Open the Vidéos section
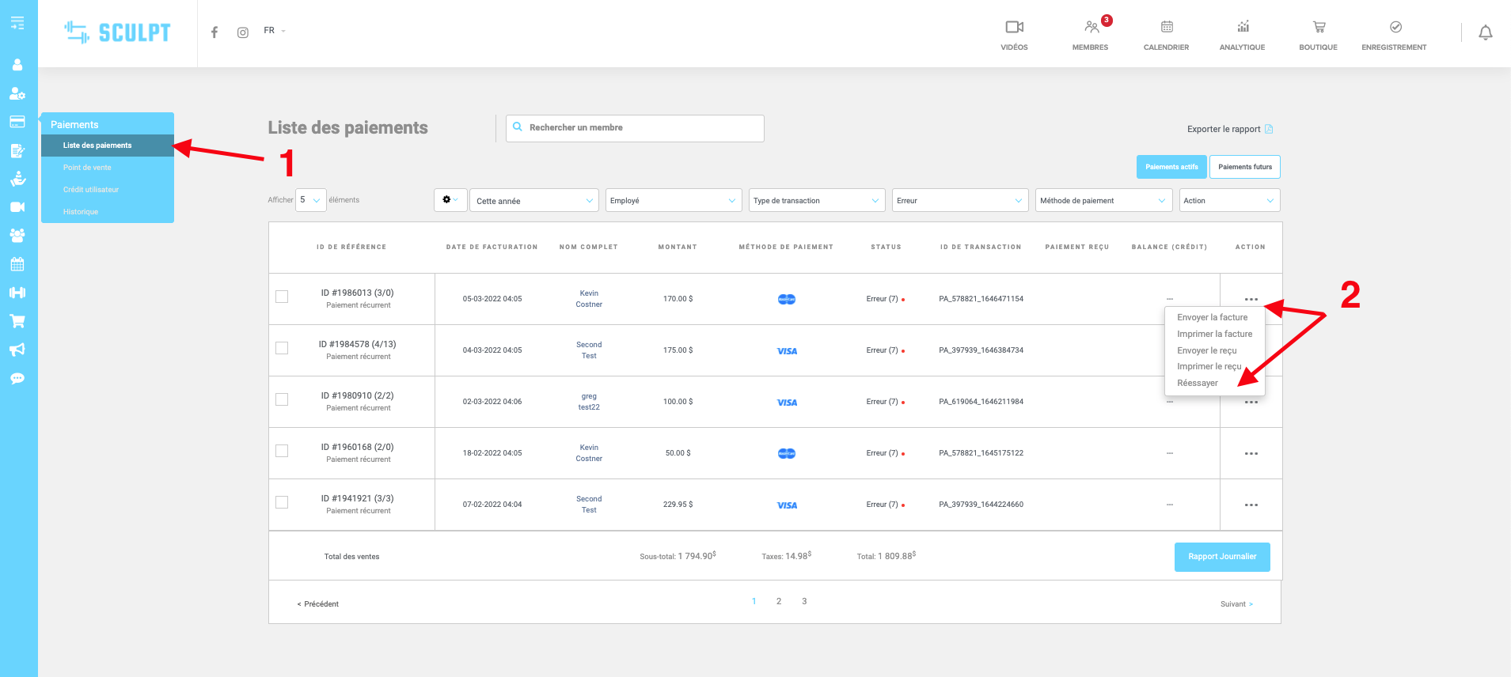This screenshot has width=1511, height=677. (1014, 36)
